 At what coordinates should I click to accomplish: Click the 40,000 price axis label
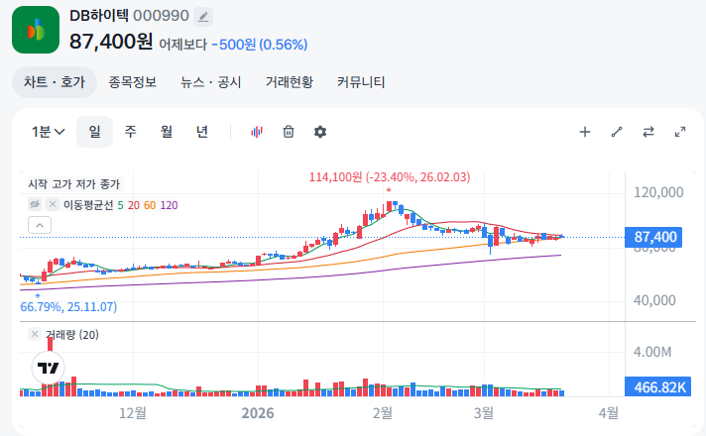point(654,300)
